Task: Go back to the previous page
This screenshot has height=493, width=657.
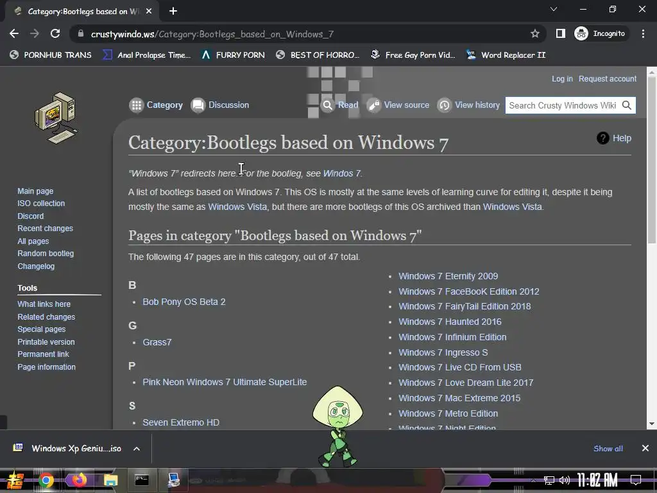Action: click(14, 33)
